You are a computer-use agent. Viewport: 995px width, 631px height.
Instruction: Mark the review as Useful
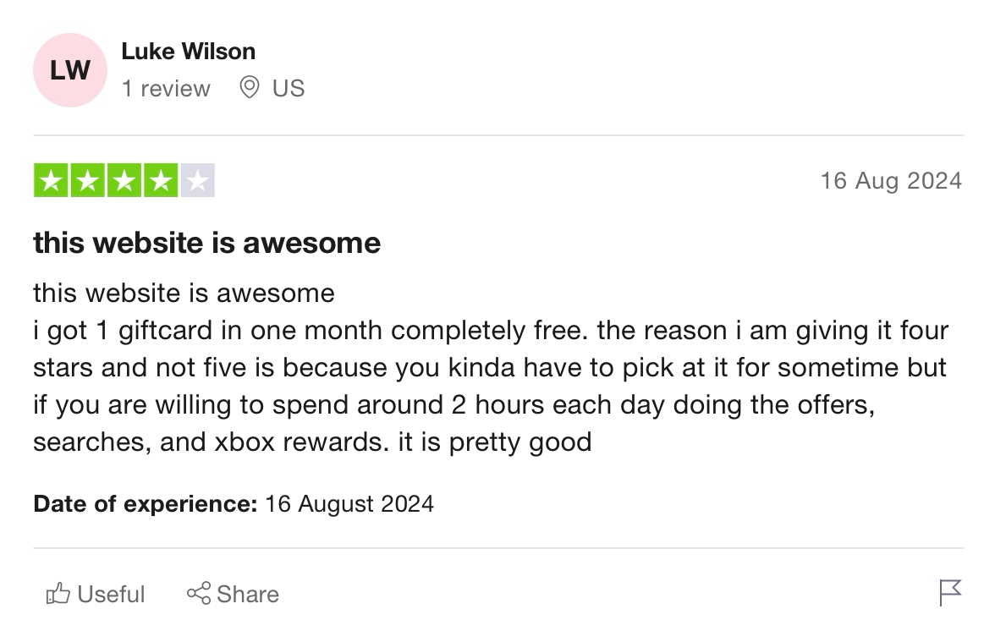pyautogui.click(x=96, y=594)
